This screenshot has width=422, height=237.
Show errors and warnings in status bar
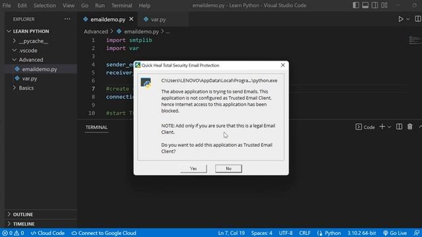[x=13, y=233]
